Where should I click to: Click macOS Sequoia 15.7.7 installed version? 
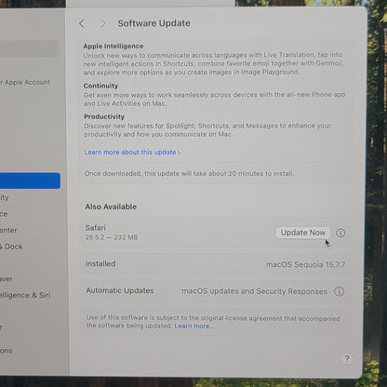point(305,264)
